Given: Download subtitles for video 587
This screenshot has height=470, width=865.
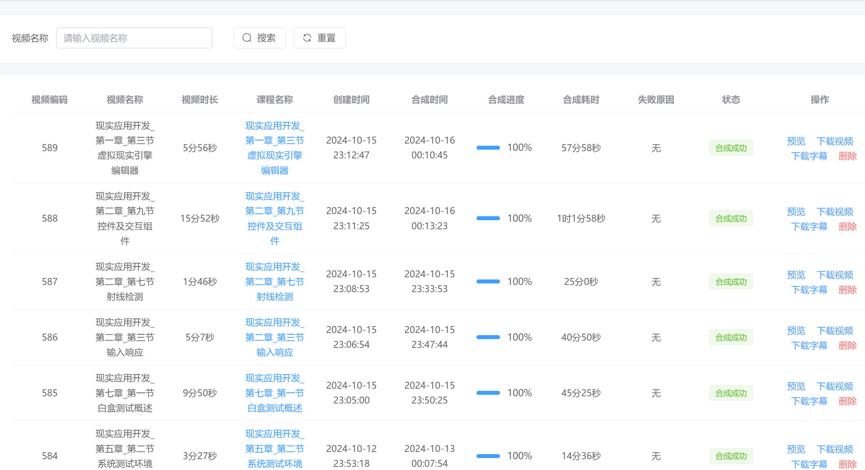Looking at the screenshot, I should (809, 290).
